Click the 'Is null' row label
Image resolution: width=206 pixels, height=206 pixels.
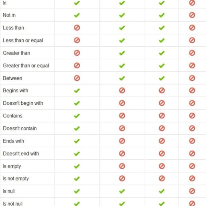(x=9, y=191)
